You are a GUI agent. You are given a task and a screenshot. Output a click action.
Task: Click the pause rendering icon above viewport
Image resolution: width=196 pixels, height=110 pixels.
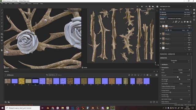[x=142, y=6]
